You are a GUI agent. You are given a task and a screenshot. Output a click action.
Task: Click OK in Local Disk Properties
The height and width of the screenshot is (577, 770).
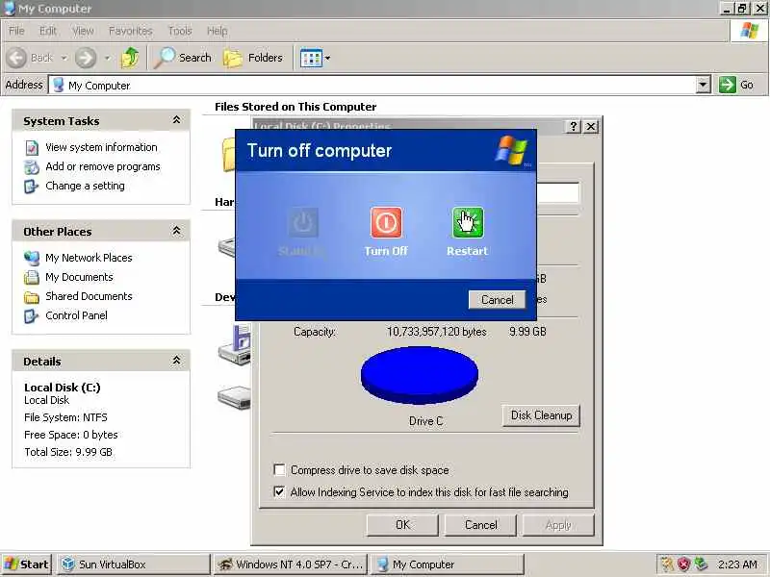click(x=402, y=525)
